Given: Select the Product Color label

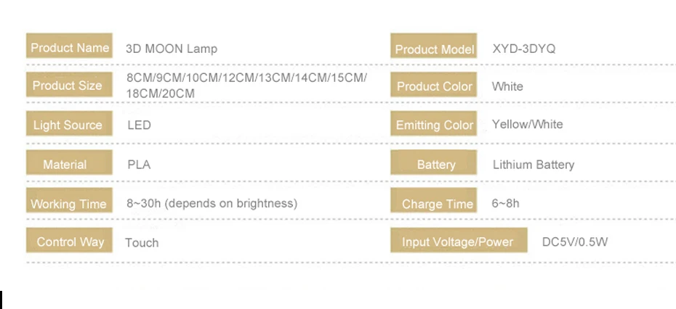Looking at the screenshot, I should [434, 86].
